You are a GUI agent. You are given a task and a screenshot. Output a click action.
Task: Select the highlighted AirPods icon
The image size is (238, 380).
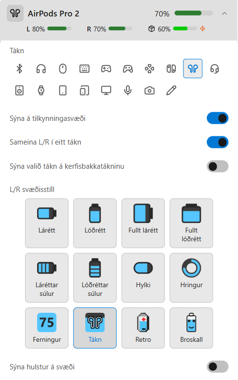[x=193, y=69]
